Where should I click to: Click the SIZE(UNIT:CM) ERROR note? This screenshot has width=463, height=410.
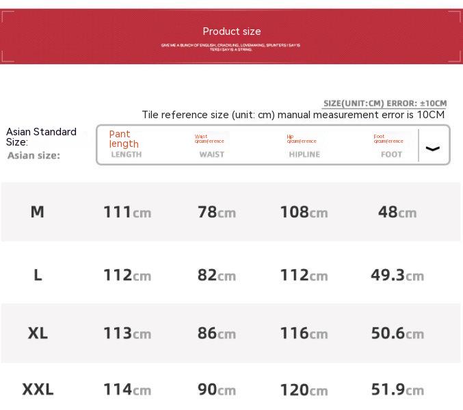[385, 104]
